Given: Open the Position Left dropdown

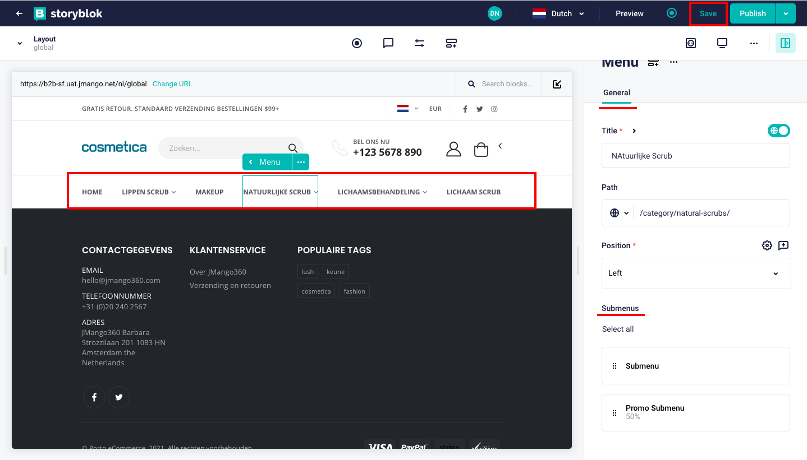Looking at the screenshot, I should point(695,273).
